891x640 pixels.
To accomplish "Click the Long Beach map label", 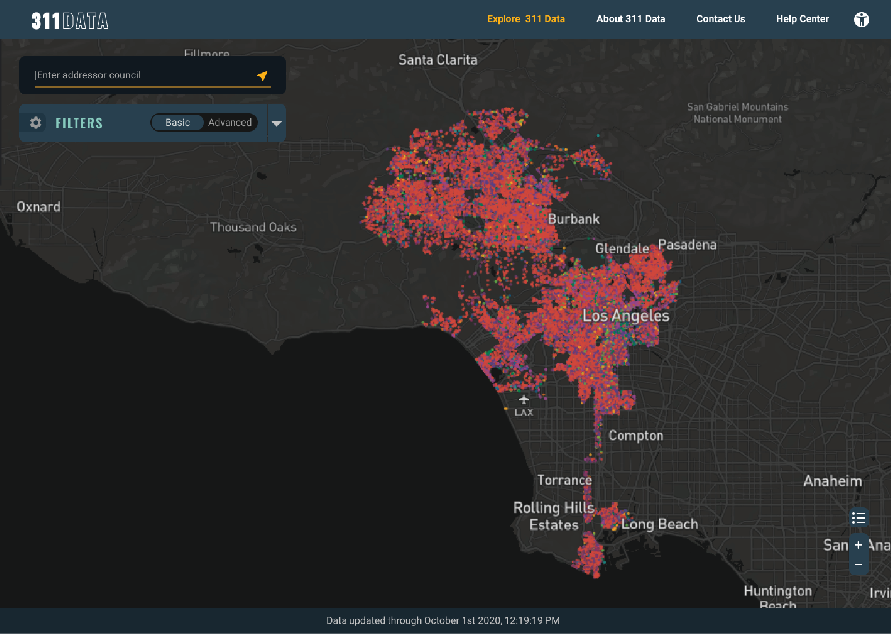I will pos(659,524).
